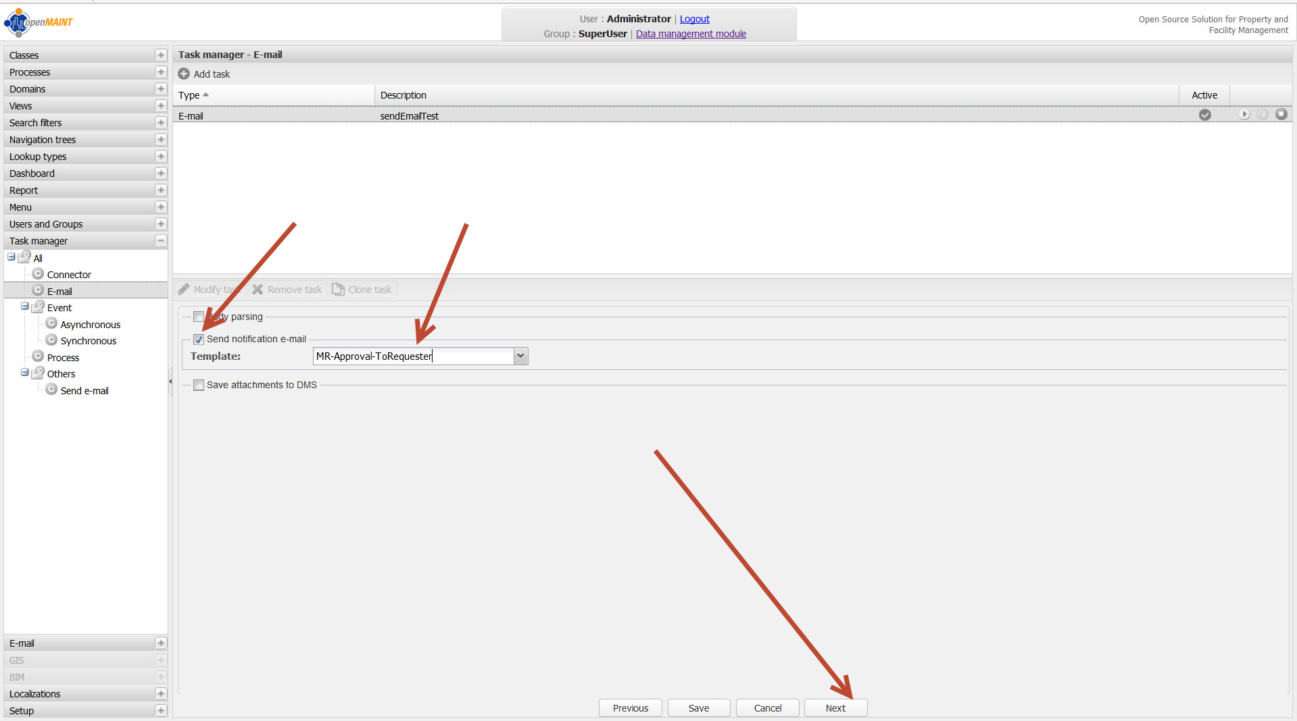Screen dimensions: 1297x721
Task: Click the clock icon beside Send e-mail
Action: (x=51, y=390)
